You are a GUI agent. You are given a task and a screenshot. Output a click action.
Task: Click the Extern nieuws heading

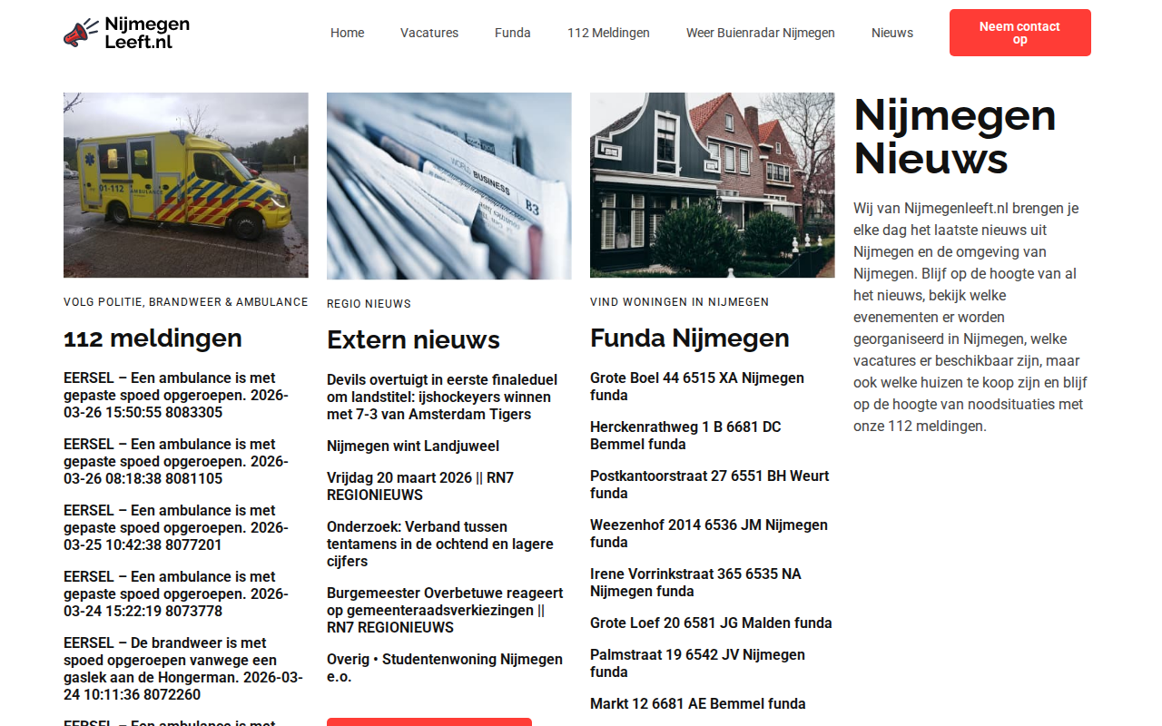pos(413,340)
